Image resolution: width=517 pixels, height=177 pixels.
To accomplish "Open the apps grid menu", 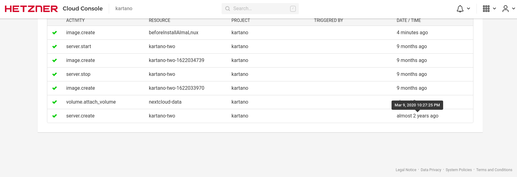I will click(x=486, y=9).
